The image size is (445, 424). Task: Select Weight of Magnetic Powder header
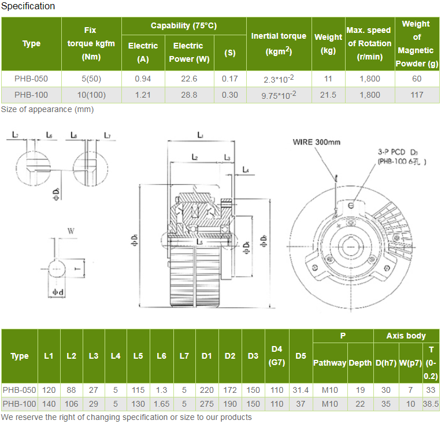[x=416, y=43]
